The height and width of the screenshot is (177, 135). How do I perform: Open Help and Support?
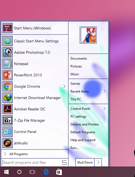point(83,140)
